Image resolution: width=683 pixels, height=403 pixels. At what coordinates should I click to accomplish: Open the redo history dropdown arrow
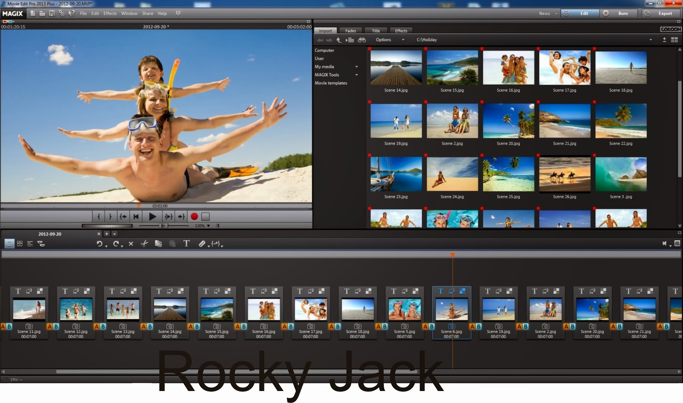[122, 246]
